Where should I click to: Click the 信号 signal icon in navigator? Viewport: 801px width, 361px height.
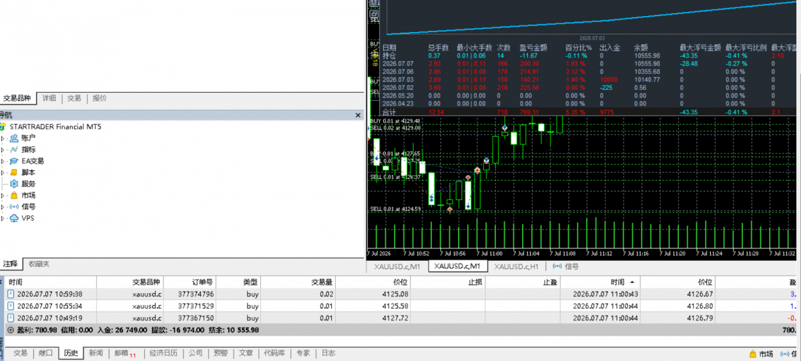click(x=14, y=207)
